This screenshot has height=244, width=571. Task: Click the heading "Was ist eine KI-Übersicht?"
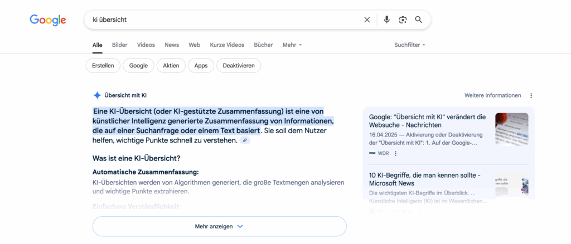(x=137, y=159)
